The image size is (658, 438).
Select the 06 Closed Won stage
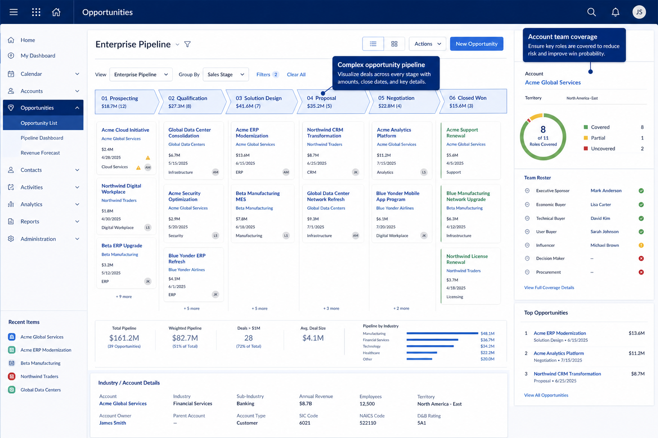pyautogui.click(x=474, y=101)
